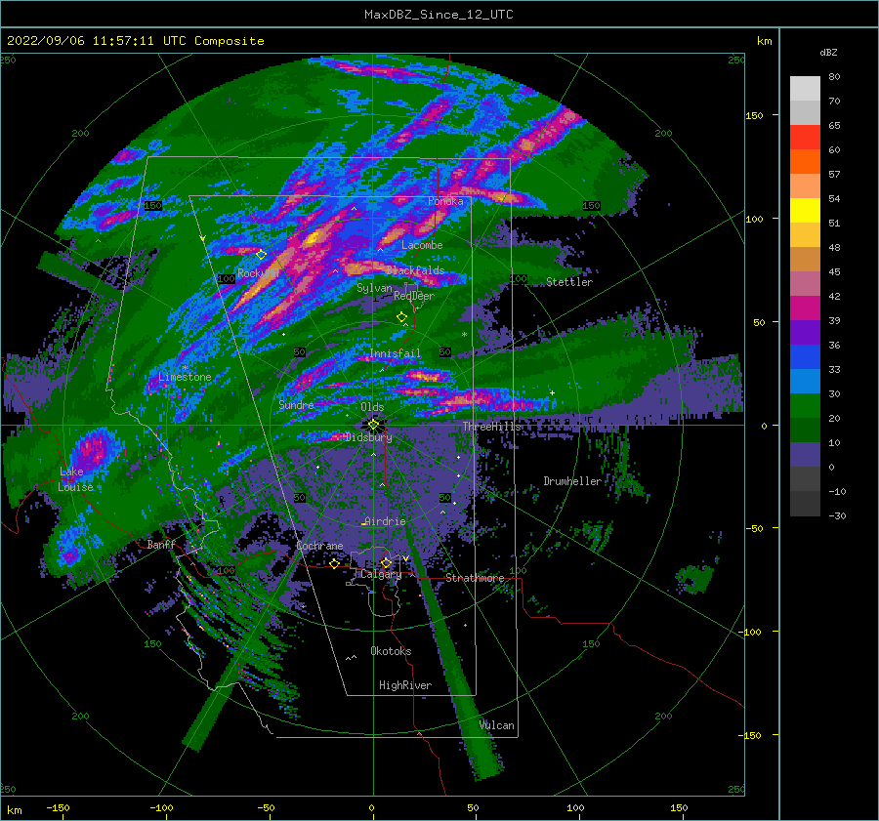Click the Sundre town label
The height and width of the screenshot is (821, 879).
coord(296,404)
